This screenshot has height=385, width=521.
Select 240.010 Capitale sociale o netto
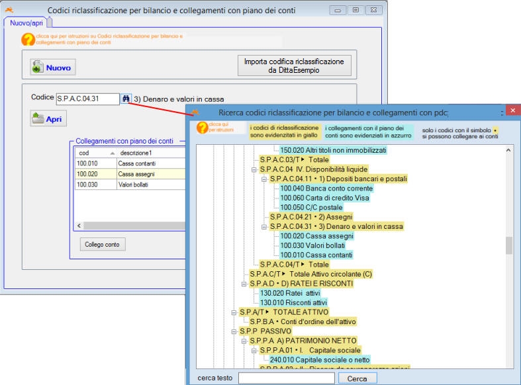tap(320, 360)
